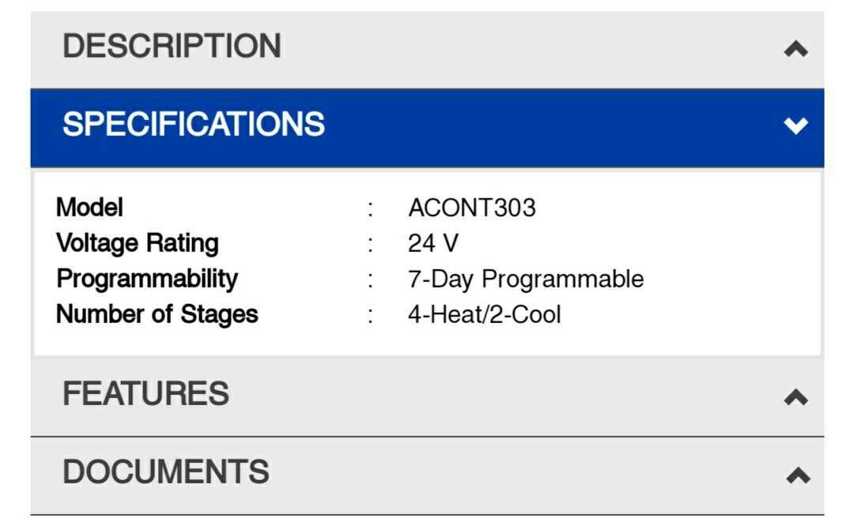Click the 24 V value
Image resolution: width=842 pixels, height=522 pixels.
click(432, 243)
